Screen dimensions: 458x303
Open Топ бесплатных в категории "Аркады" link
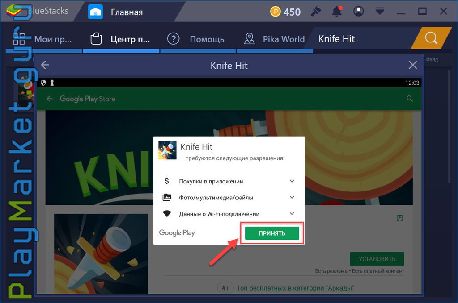[295, 288]
